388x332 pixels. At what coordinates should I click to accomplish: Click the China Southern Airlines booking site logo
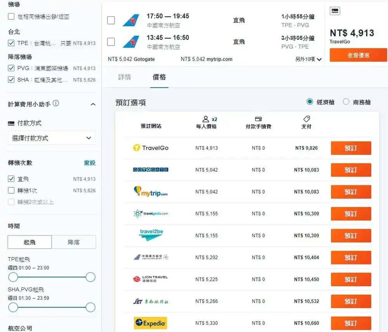[151, 257]
